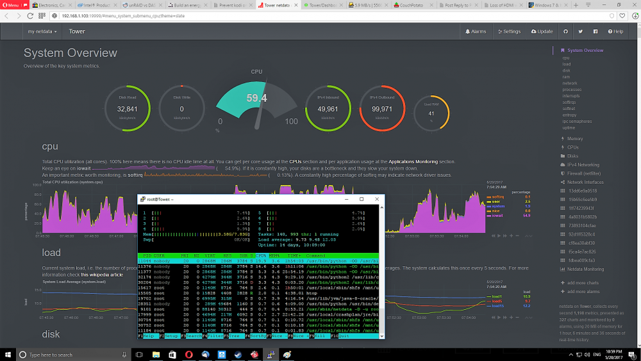Viewport: 641px width, 361px height.
Task: Open Netdata Monitoring section in sidebar
Action: click(x=585, y=269)
